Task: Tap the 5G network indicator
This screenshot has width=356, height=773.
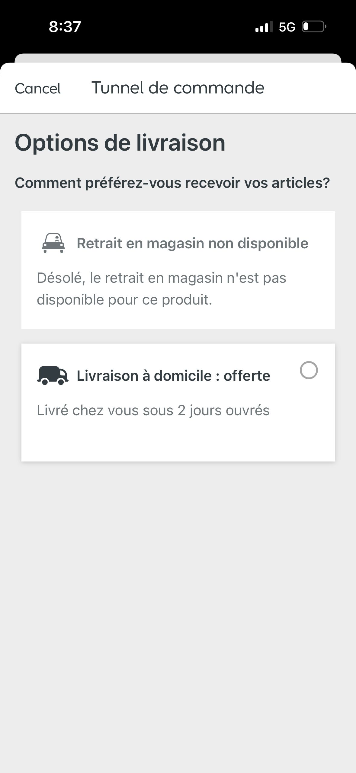Action: click(287, 27)
